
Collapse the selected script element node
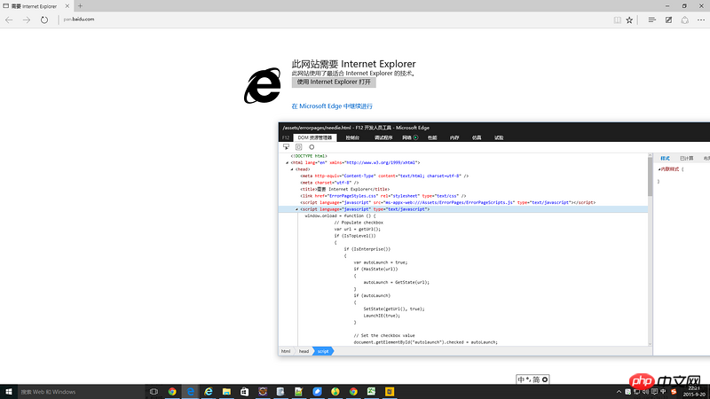[x=297, y=209]
